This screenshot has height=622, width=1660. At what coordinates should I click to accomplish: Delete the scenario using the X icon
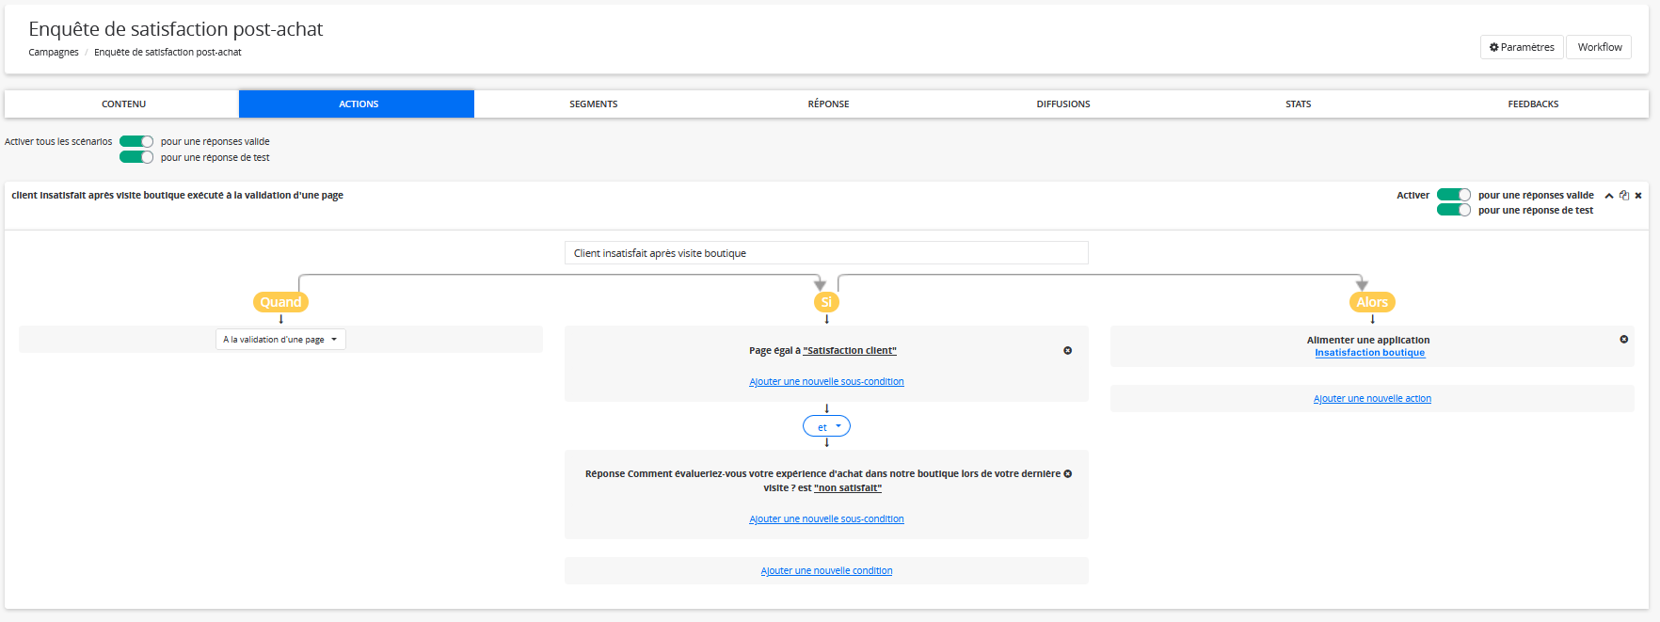click(x=1638, y=196)
